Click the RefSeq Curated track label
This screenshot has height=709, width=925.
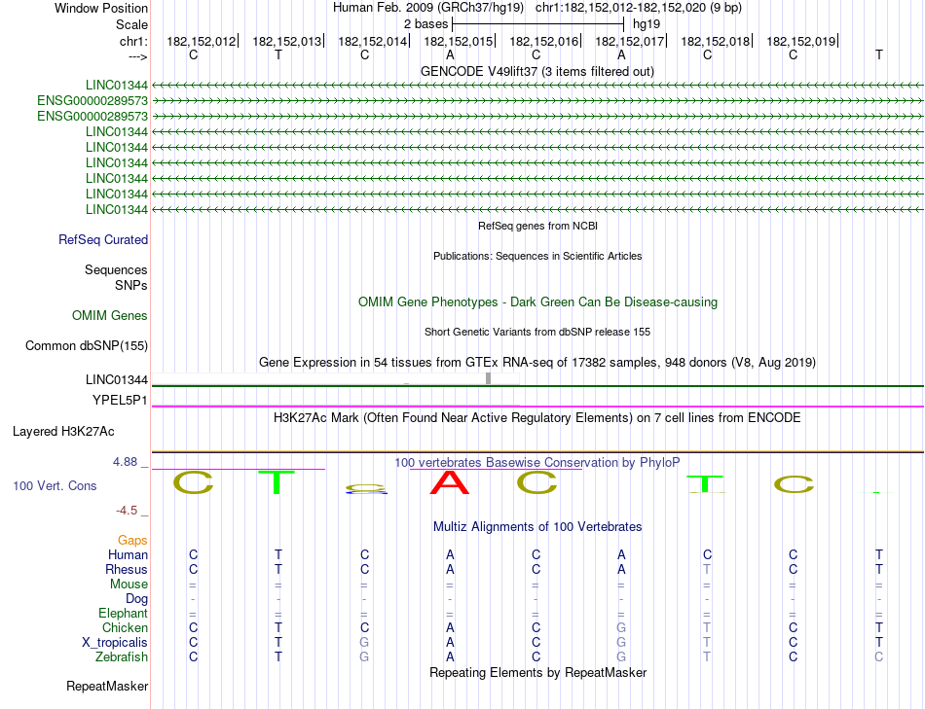(103, 240)
